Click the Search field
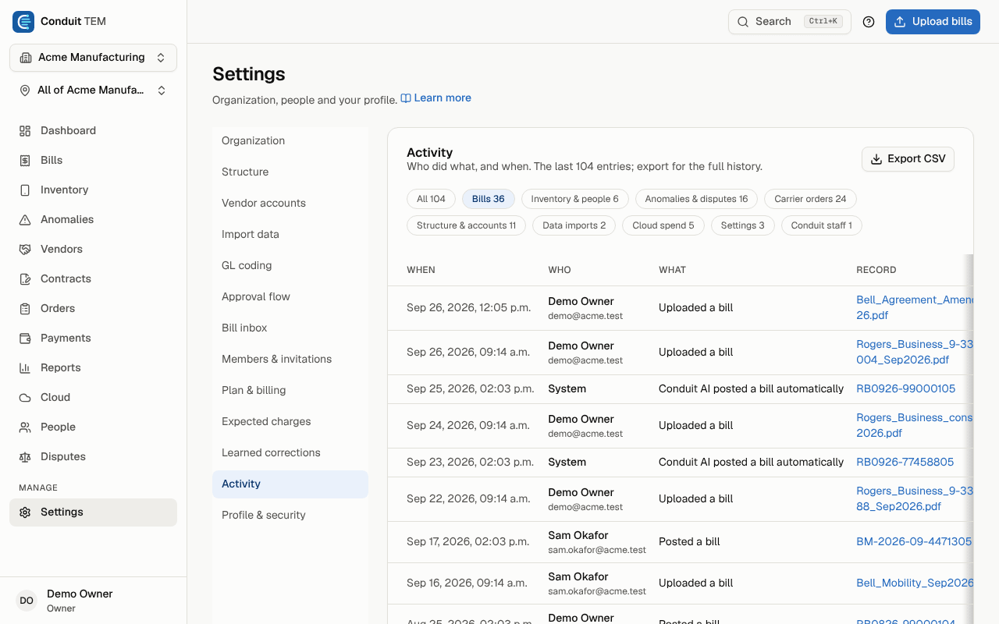The height and width of the screenshot is (624, 999). coord(790,22)
